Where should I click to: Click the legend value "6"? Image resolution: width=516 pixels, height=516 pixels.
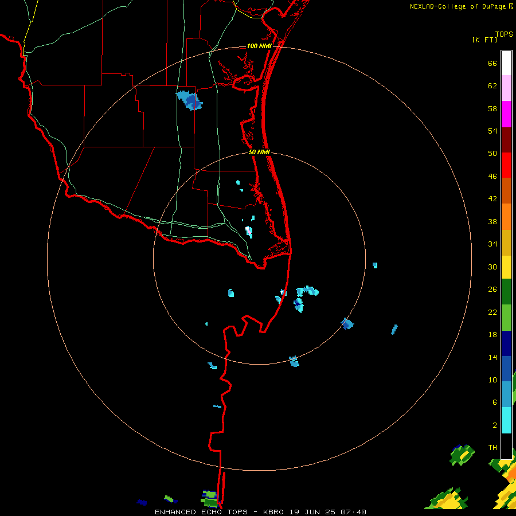point(495,402)
